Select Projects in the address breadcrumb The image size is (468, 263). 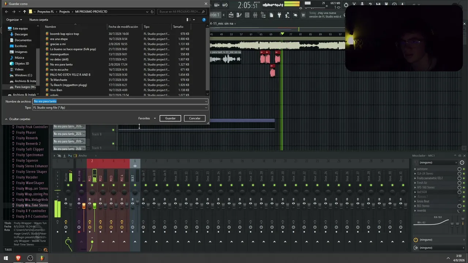click(64, 12)
